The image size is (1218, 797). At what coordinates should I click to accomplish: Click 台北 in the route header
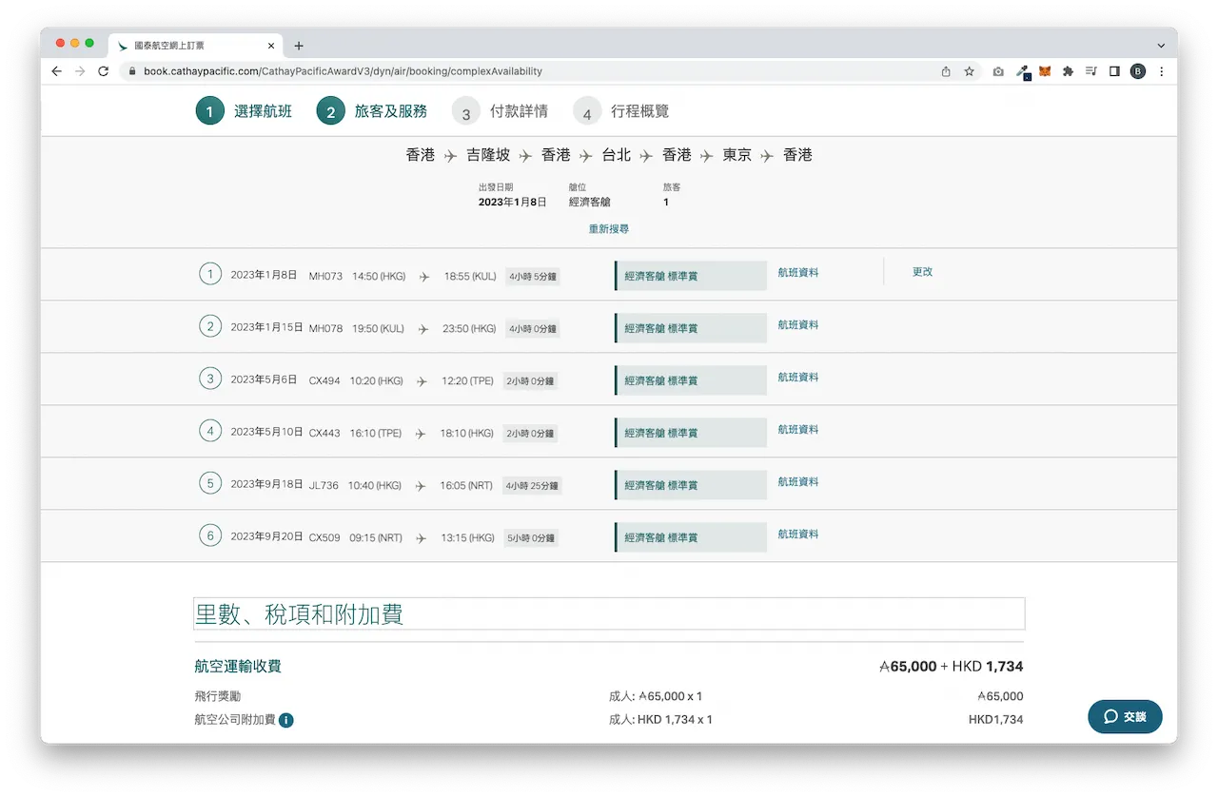[617, 155]
